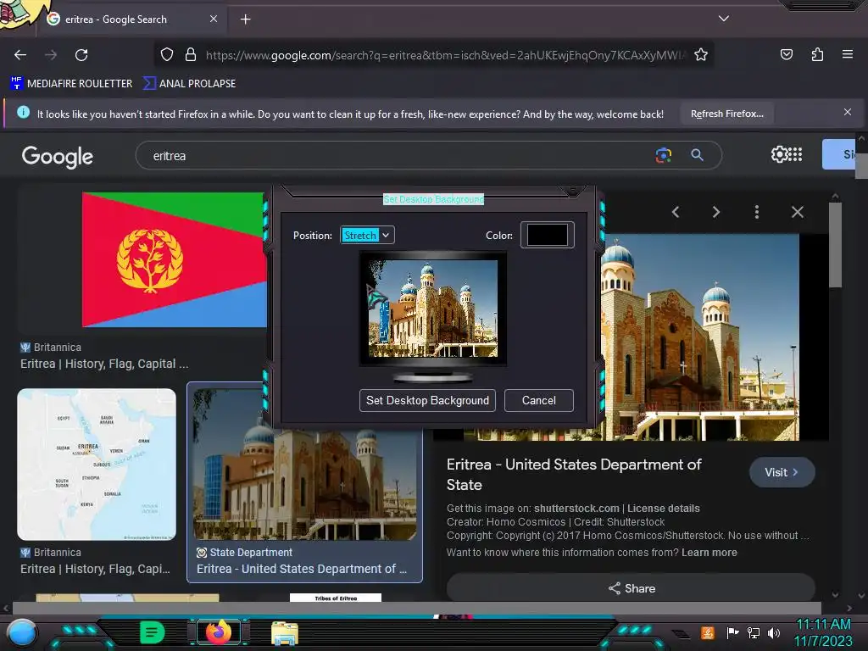Click the taskbar clock showing 11:11 AM
The width and height of the screenshot is (868, 651).
click(823, 632)
